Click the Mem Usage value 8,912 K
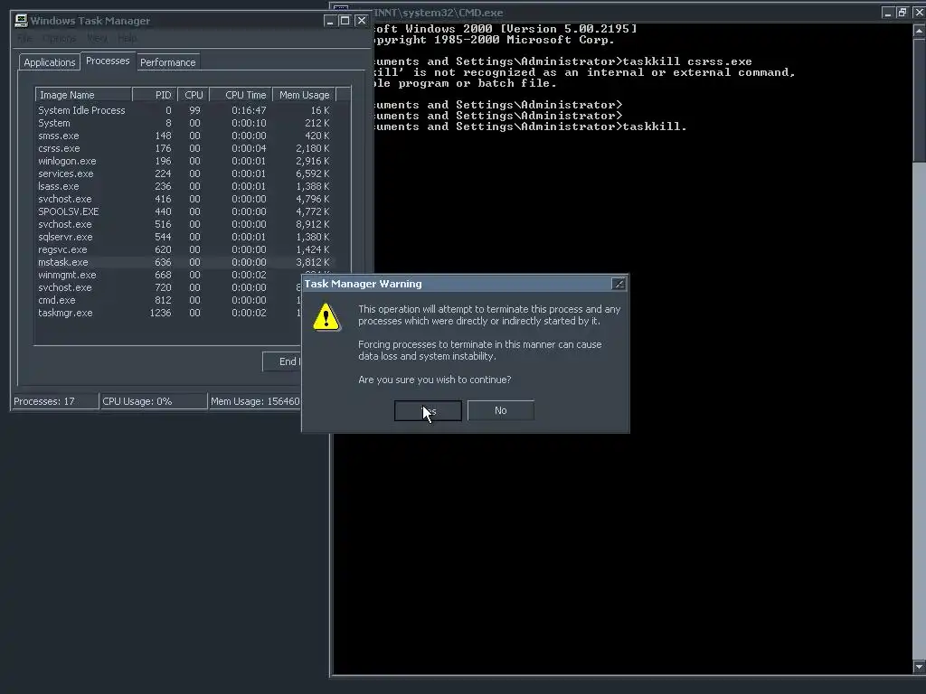Viewport: 926px width, 694px height. pos(312,224)
